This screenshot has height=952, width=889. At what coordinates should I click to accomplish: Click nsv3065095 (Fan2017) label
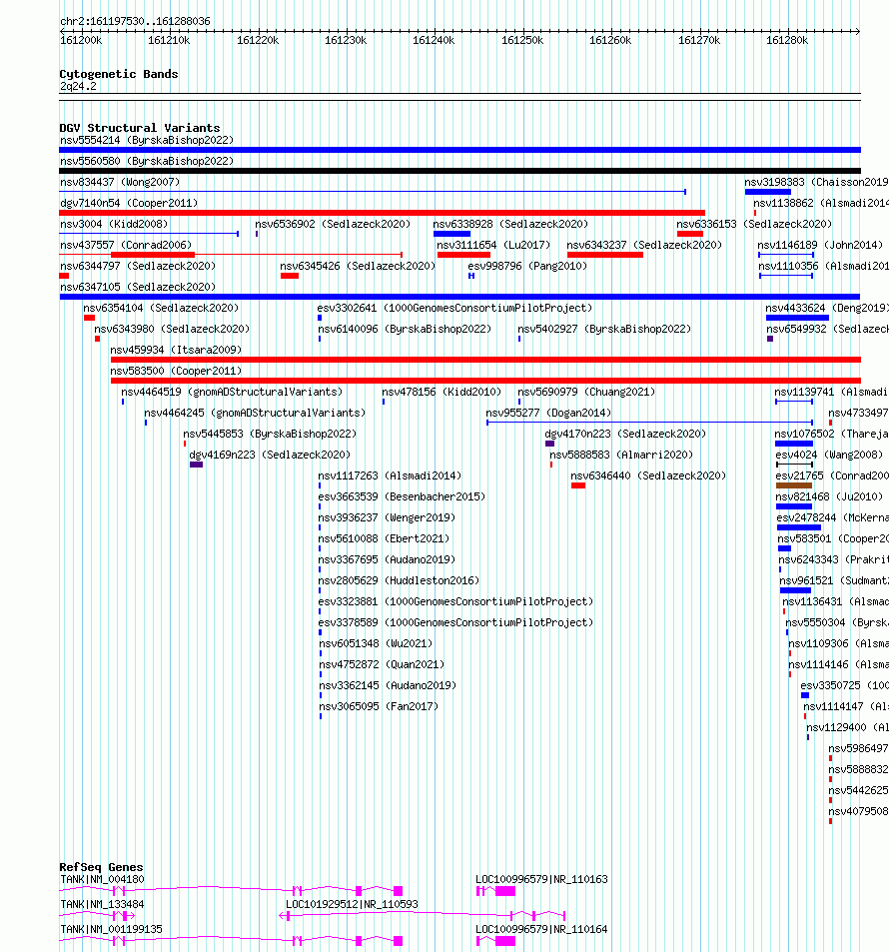pos(379,706)
